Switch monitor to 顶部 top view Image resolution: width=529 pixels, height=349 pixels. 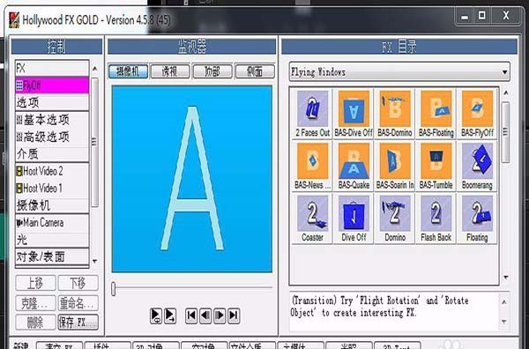pos(212,71)
